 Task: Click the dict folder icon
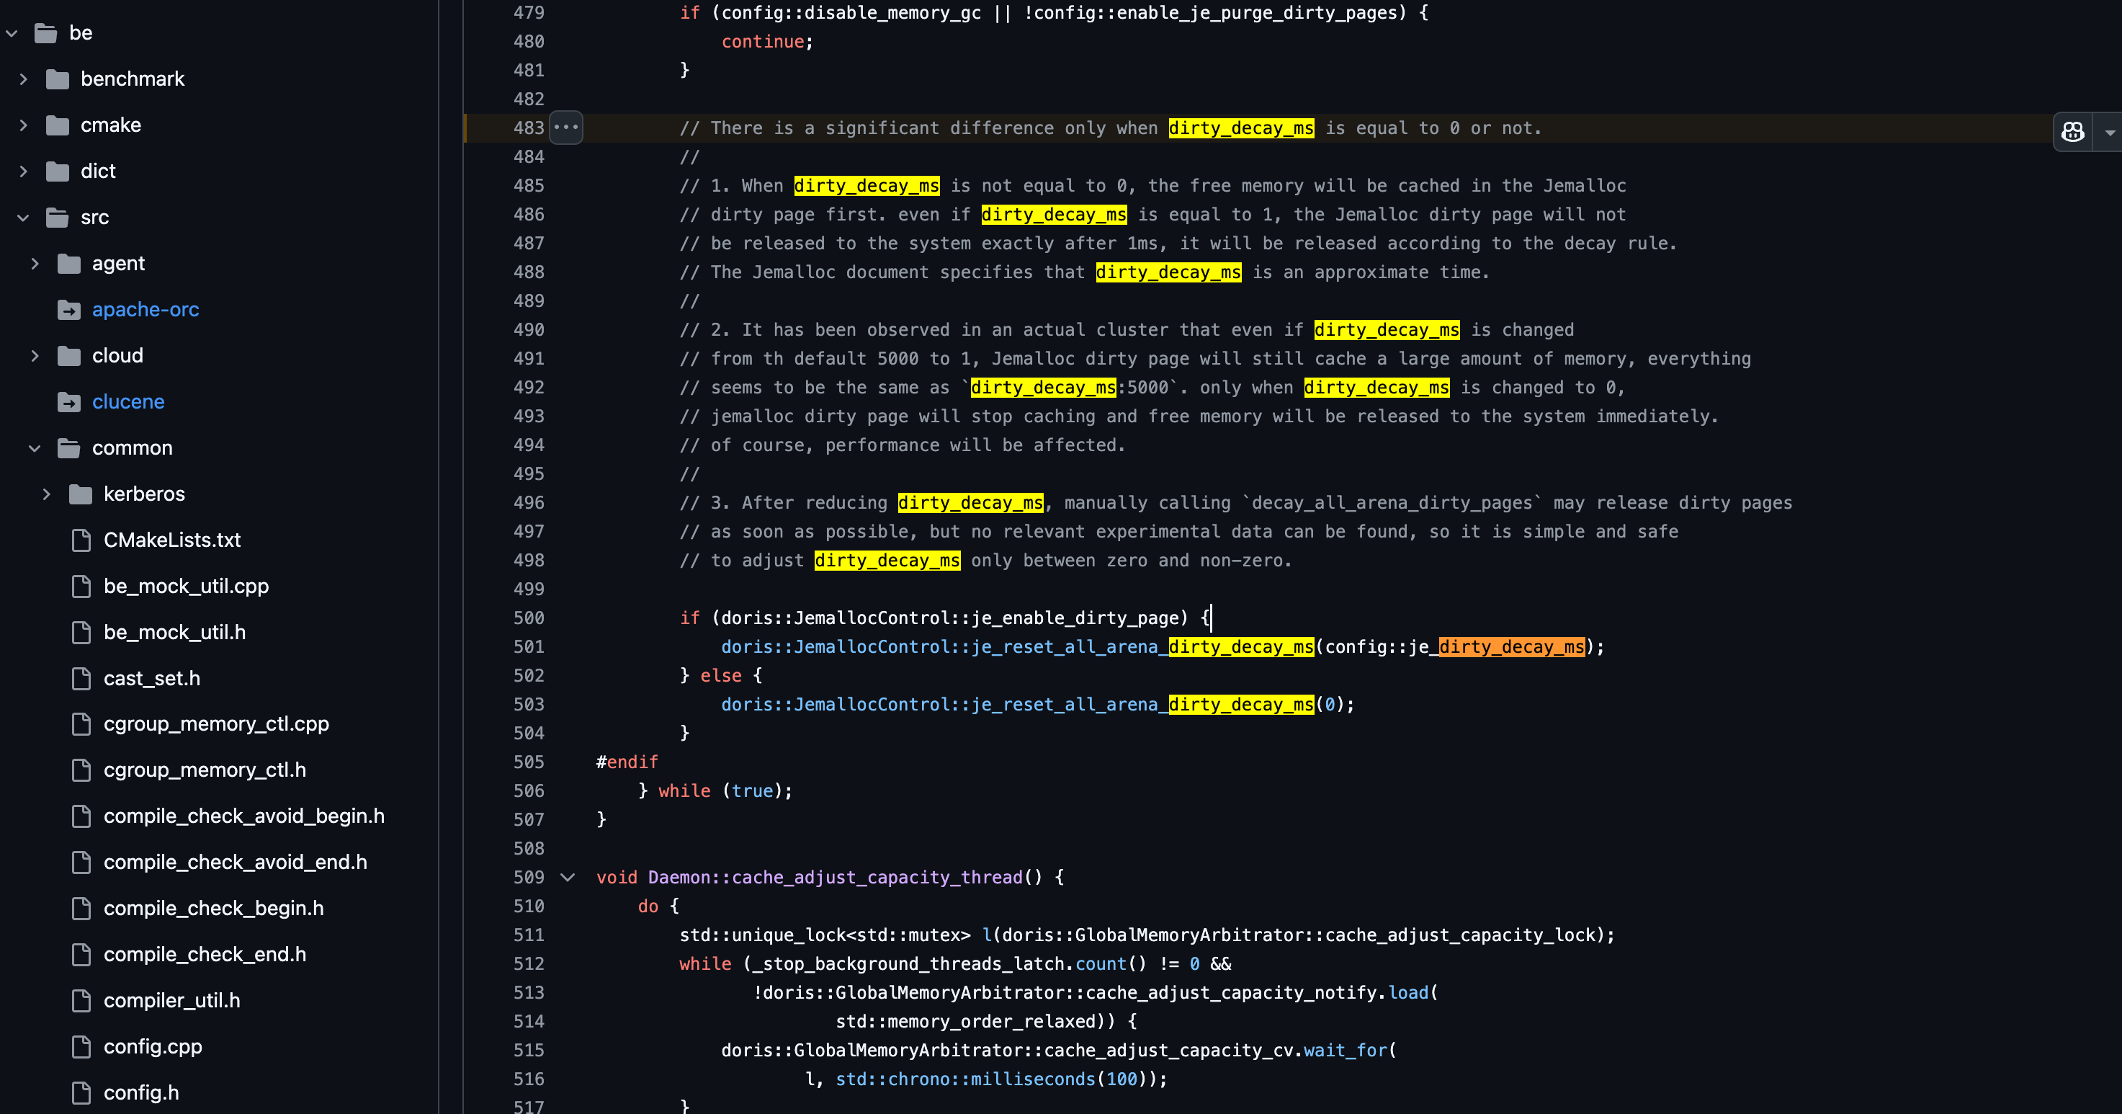pyautogui.click(x=58, y=171)
